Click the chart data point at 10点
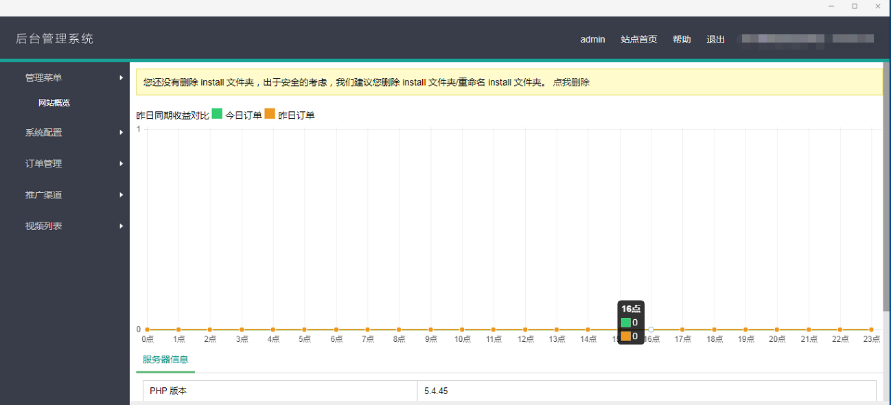891x405 pixels. (x=462, y=329)
